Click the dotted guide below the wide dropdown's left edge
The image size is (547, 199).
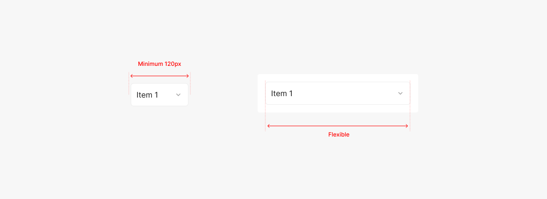pos(265,120)
